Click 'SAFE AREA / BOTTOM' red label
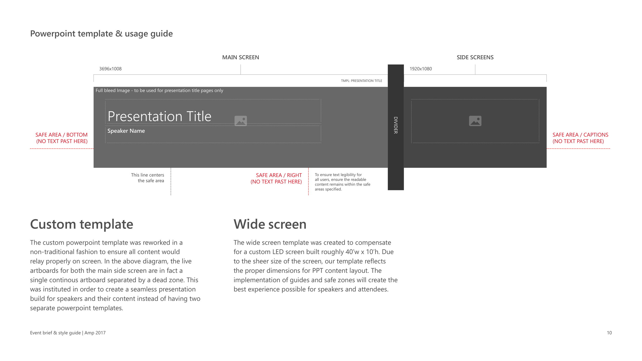 click(62, 138)
